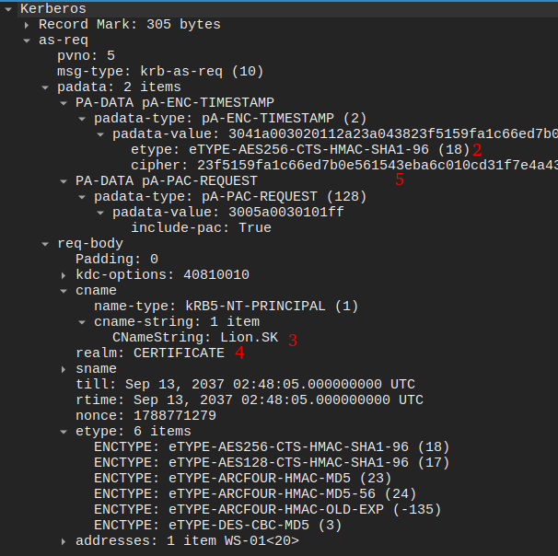Select the msg-type: krb-as-req (10) row
558x556 pixels.
click(159, 71)
